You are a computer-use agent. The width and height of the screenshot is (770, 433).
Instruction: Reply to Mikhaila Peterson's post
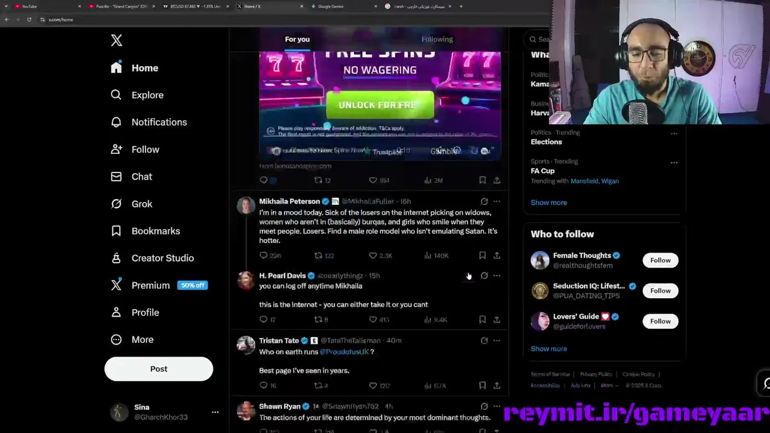(270, 256)
